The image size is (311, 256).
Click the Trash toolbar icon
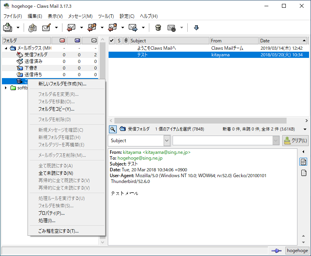(x=158, y=28)
